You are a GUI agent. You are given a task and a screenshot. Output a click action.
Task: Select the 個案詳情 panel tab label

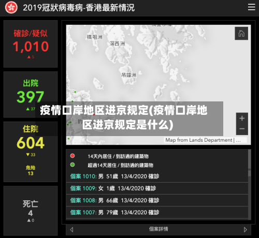point(159,229)
